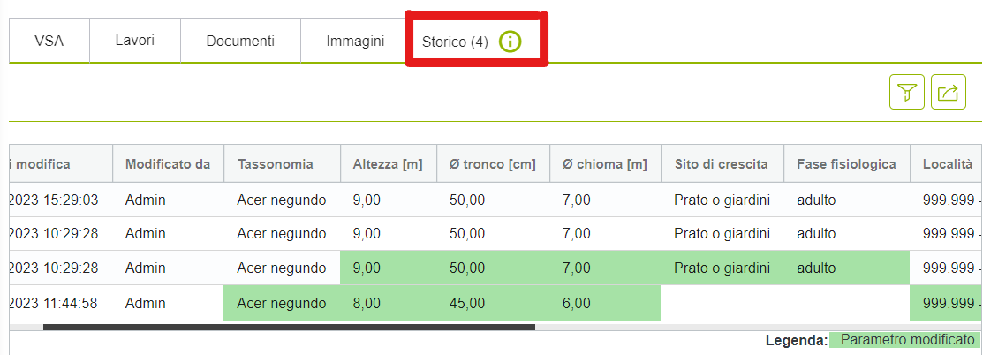Image resolution: width=983 pixels, height=355 pixels.
Task: Switch to the VSA tab
Action: coord(49,41)
